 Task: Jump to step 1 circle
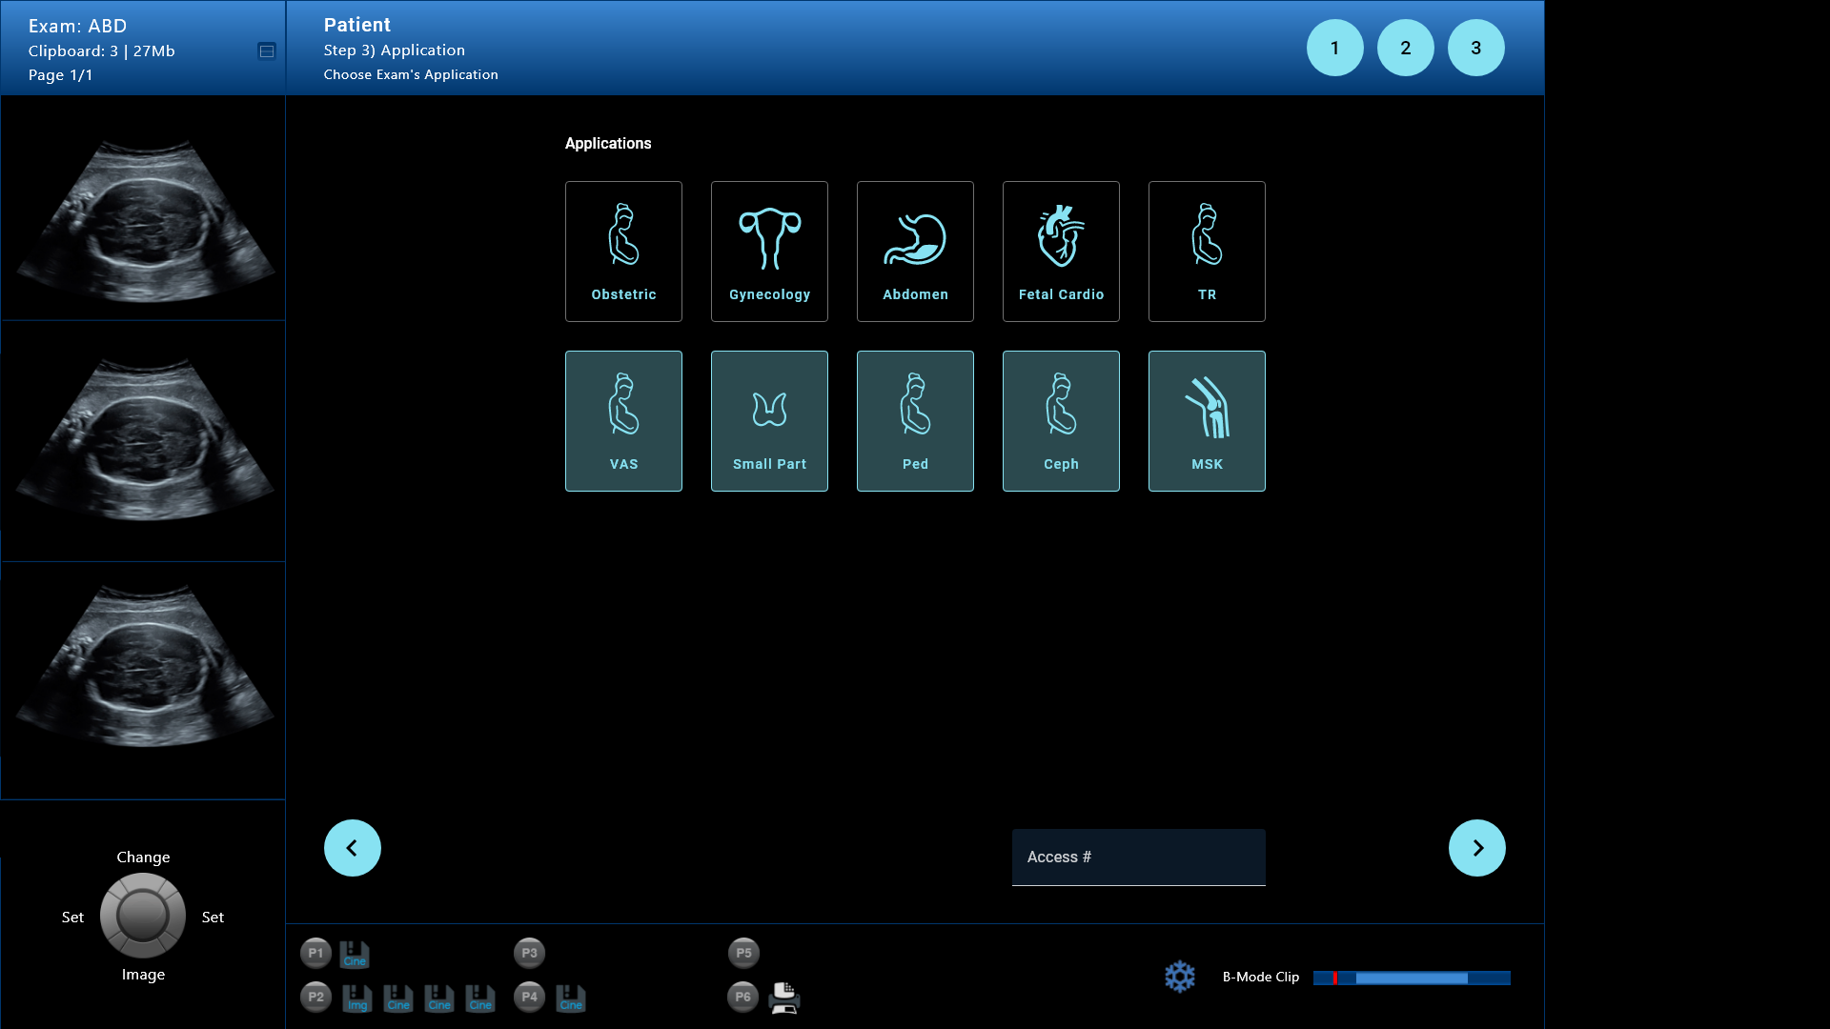tap(1334, 48)
